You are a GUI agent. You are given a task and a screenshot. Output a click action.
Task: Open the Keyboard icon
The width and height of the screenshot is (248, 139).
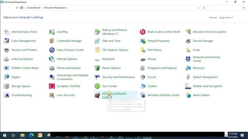[x=97, y=59]
